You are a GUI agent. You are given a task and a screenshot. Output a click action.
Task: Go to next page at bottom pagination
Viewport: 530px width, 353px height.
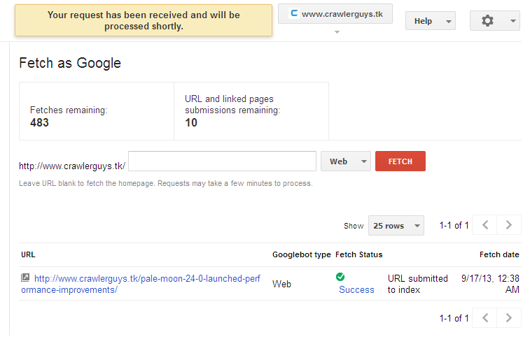pos(509,318)
